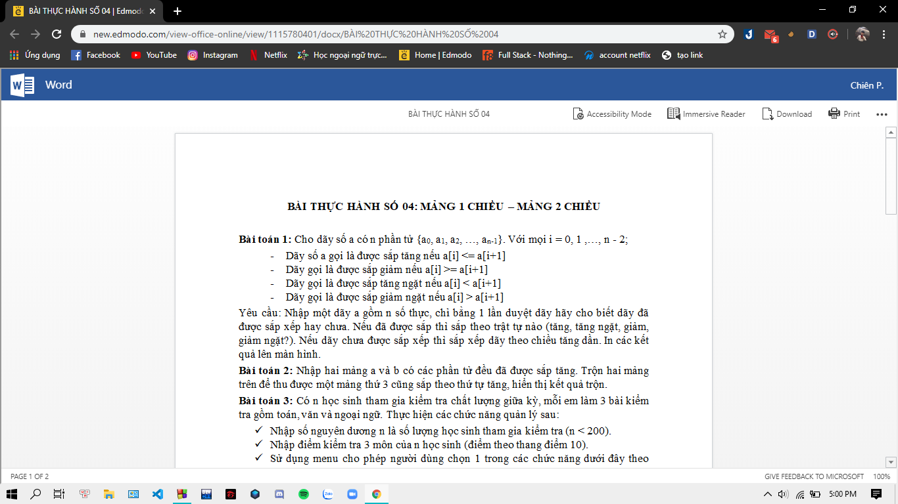Open the three-dot more options menu in Word

882,114
